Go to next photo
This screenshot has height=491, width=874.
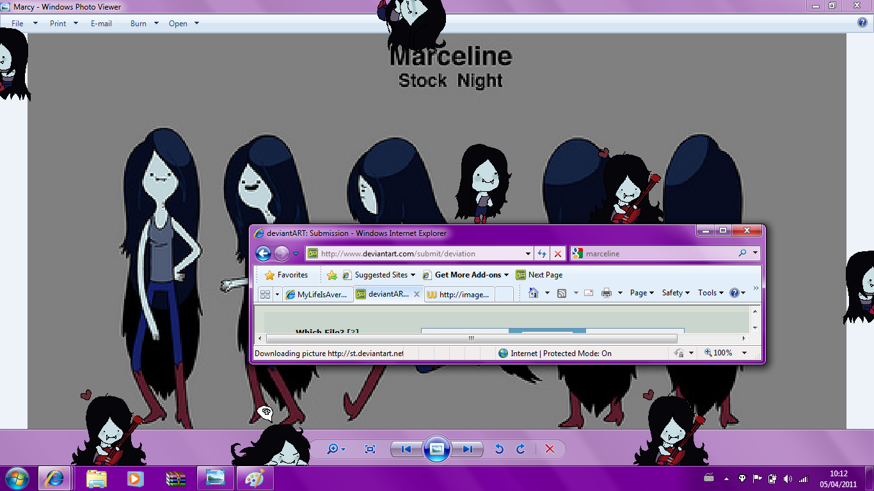click(x=468, y=449)
